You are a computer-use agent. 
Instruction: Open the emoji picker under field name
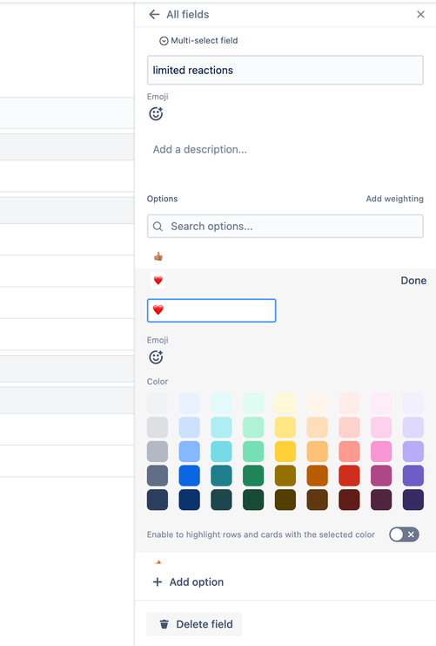point(156,113)
